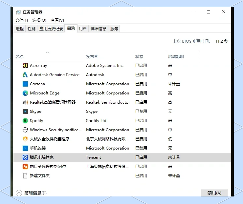Click the AcroTray startup item icon
This screenshot has width=243, height=204.
pos(25,66)
